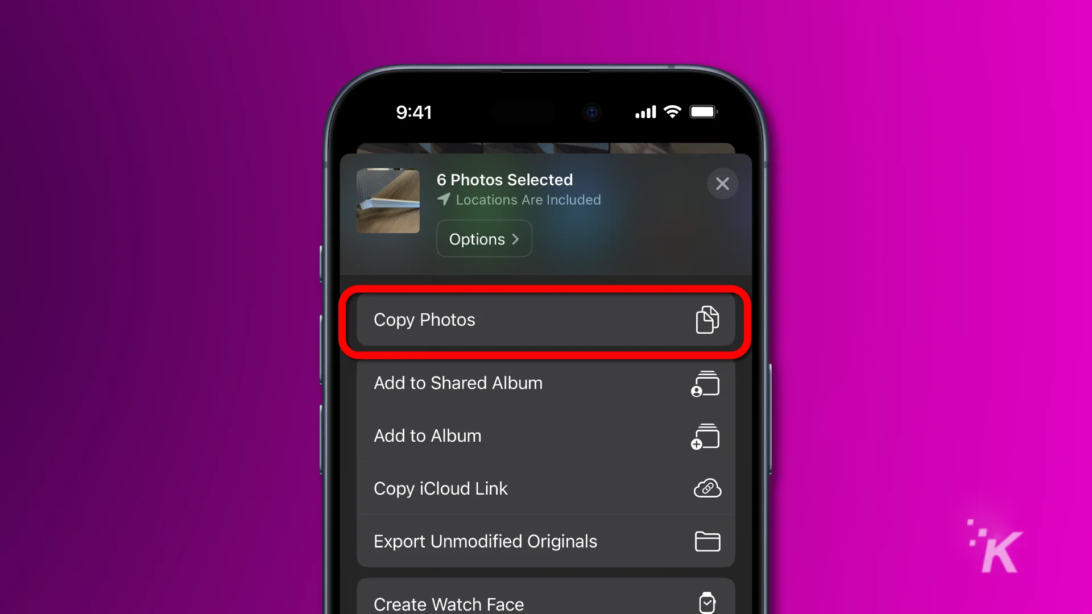Click the Options button in share sheet
Viewport: 1092px width, 614px height.
tap(484, 239)
